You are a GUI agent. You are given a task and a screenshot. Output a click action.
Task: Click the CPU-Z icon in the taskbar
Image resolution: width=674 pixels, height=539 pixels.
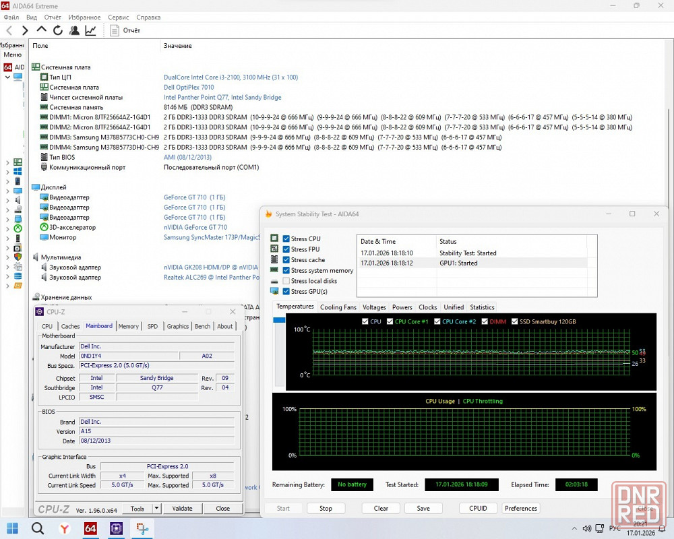116,528
